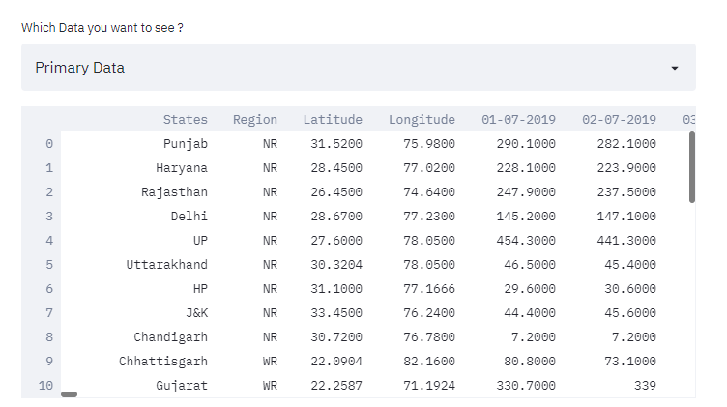Screen dimensions: 727x407
Task: Sort by the 02-07-2019 column header
Action: click(x=619, y=120)
